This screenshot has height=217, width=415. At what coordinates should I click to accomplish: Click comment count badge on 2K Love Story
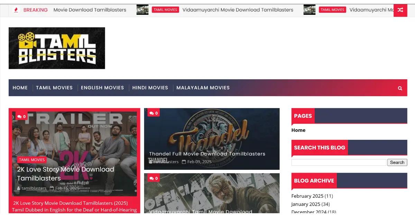tap(21, 117)
